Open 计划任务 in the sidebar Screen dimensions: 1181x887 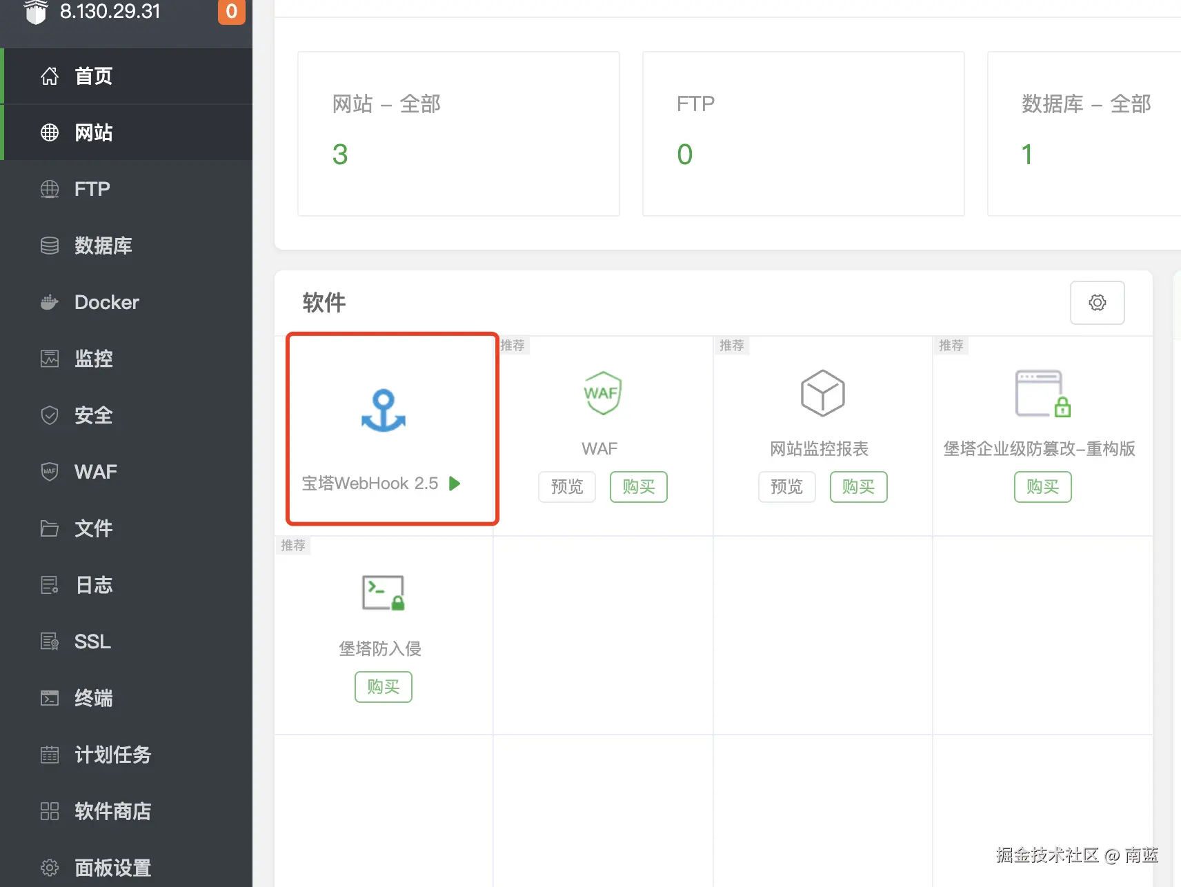click(126, 755)
